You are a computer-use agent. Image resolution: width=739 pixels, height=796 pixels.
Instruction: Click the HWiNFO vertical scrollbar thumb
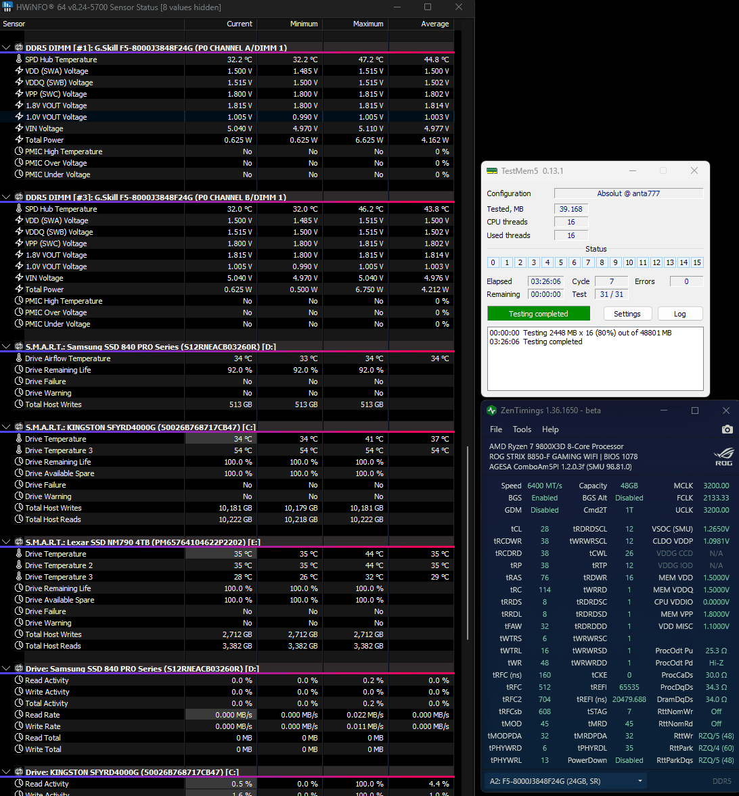(467, 543)
